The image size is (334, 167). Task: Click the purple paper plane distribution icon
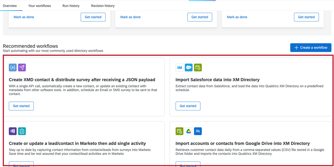point(22,68)
